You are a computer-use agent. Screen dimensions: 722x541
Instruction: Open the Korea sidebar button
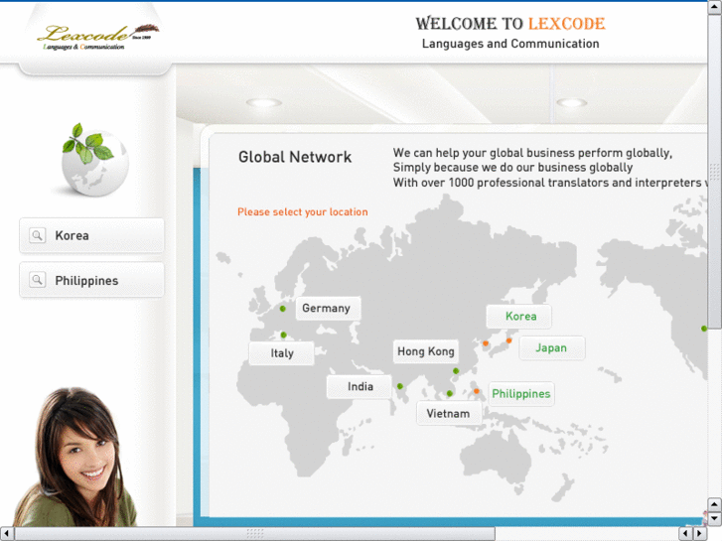pos(91,235)
